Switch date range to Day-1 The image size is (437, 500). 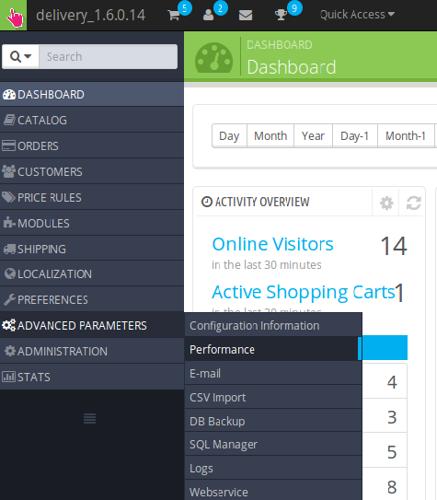[355, 136]
